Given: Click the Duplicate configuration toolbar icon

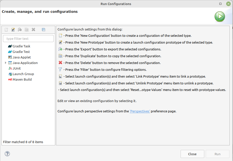Looking at the screenshot, I should (x=26, y=29).
